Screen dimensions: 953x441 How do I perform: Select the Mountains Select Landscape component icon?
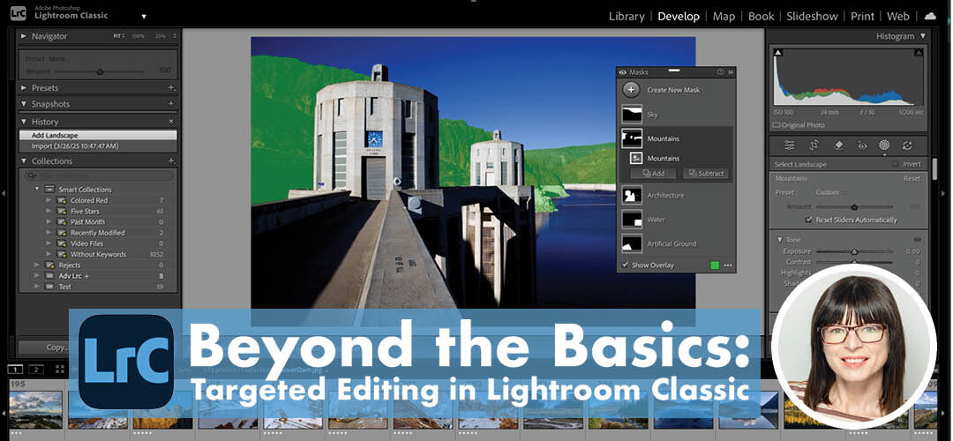(636, 158)
